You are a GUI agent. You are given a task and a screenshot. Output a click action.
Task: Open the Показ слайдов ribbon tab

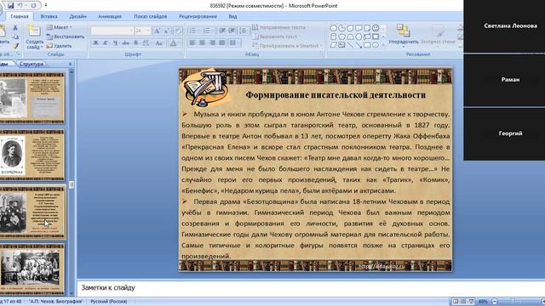coord(150,16)
